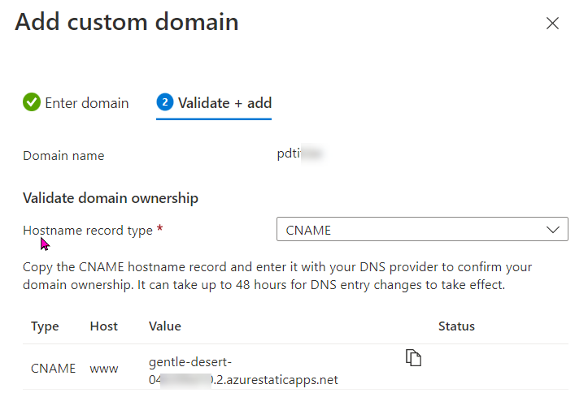588x406 pixels.
Task: Click the Host column header
Action: click(103, 326)
